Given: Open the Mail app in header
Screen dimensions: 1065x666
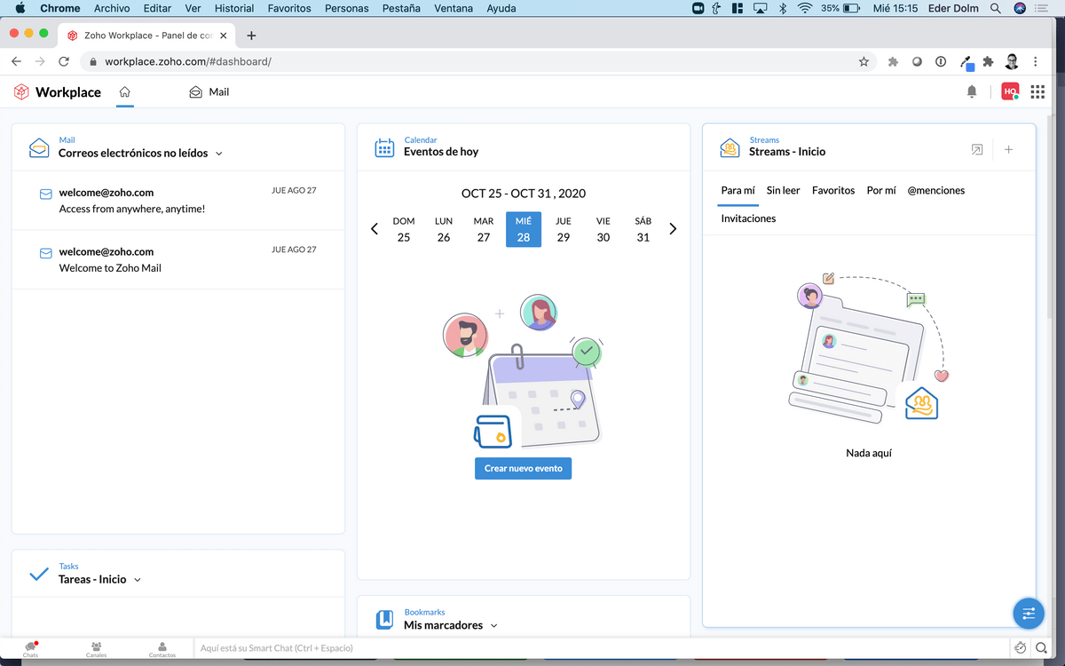Looking at the screenshot, I should [209, 91].
